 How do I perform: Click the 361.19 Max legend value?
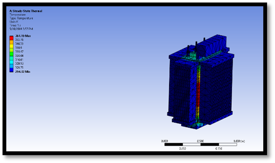tap(23, 36)
